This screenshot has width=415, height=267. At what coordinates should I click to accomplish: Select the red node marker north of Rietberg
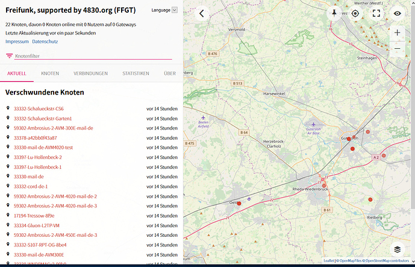click(370, 199)
